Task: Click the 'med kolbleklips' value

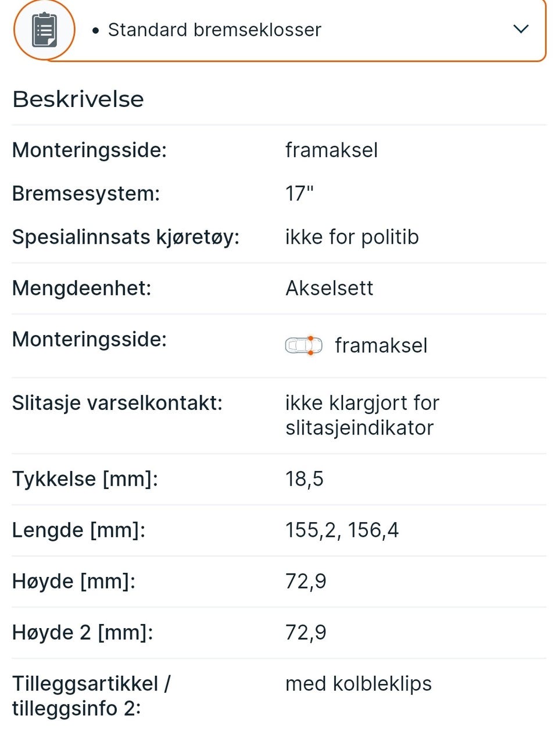Action: (x=358, y=683)
